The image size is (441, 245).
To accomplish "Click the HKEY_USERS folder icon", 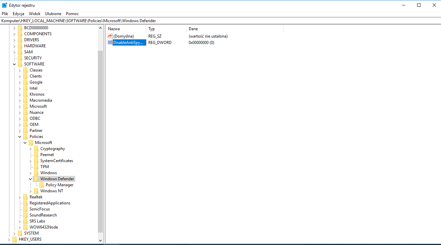I will click(x=14, y=239).
